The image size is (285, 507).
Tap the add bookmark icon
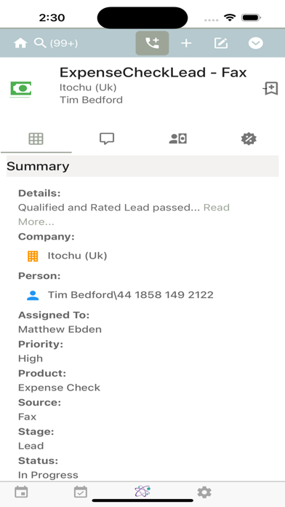click(x=270, y=88)
